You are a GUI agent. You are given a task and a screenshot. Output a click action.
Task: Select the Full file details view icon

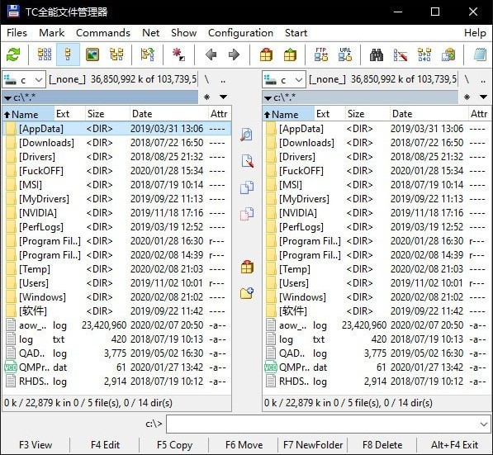68,55
